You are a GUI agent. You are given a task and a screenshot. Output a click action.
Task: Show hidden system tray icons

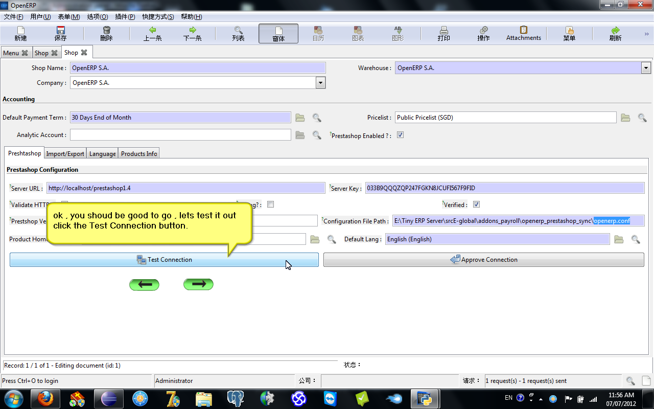(x=541, y=398)
